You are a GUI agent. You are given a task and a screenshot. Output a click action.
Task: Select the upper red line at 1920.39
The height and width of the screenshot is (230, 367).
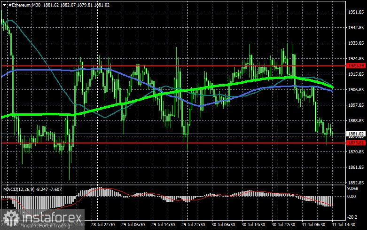tap(173, 66)
